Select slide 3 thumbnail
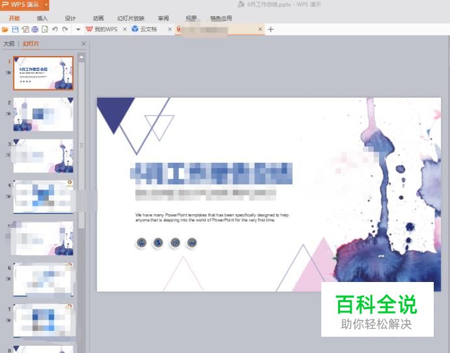 coord(44,156)
